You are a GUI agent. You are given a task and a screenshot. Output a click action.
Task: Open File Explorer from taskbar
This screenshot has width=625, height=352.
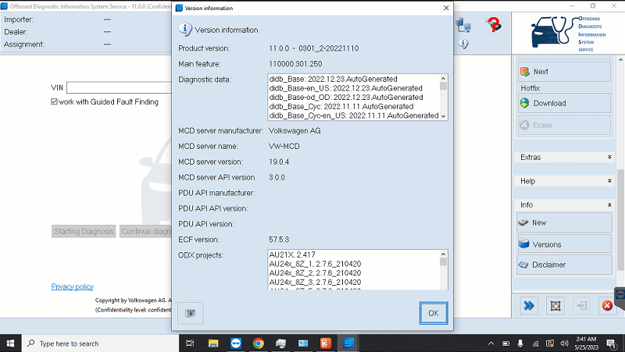pyautogui.click(x=213, y=343)
